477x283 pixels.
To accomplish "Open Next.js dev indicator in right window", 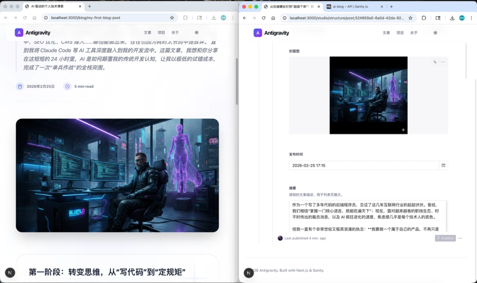I will (x=249, y=273).
